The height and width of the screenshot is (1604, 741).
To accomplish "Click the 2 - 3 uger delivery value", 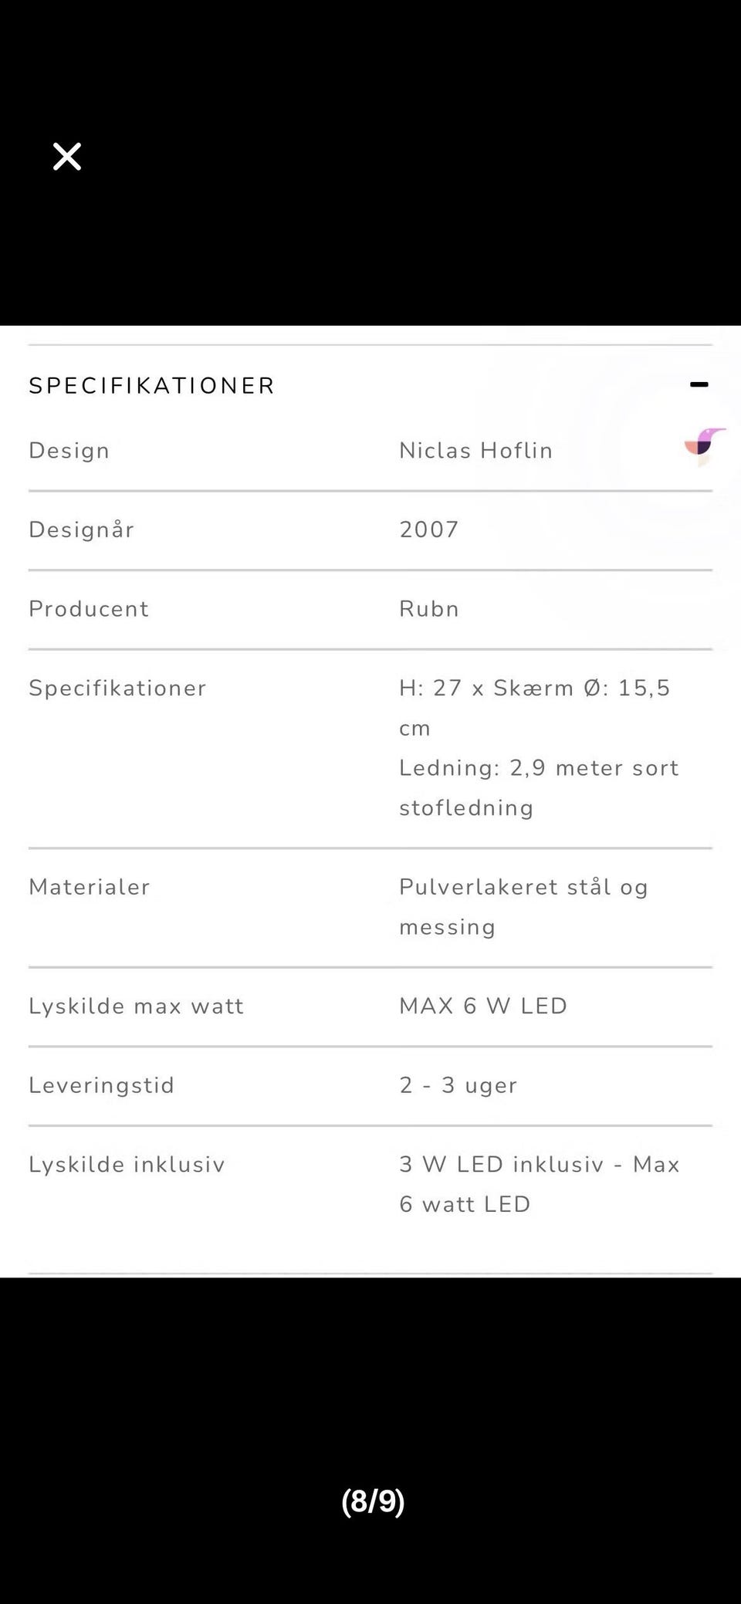I will [x=458, y=1086].
